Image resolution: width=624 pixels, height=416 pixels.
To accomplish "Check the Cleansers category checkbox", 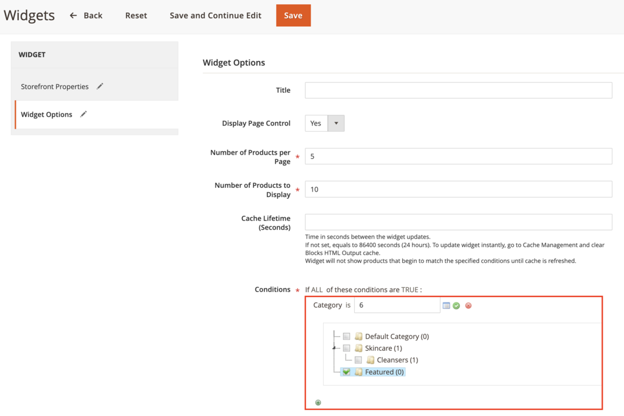I will pos(358,360).
